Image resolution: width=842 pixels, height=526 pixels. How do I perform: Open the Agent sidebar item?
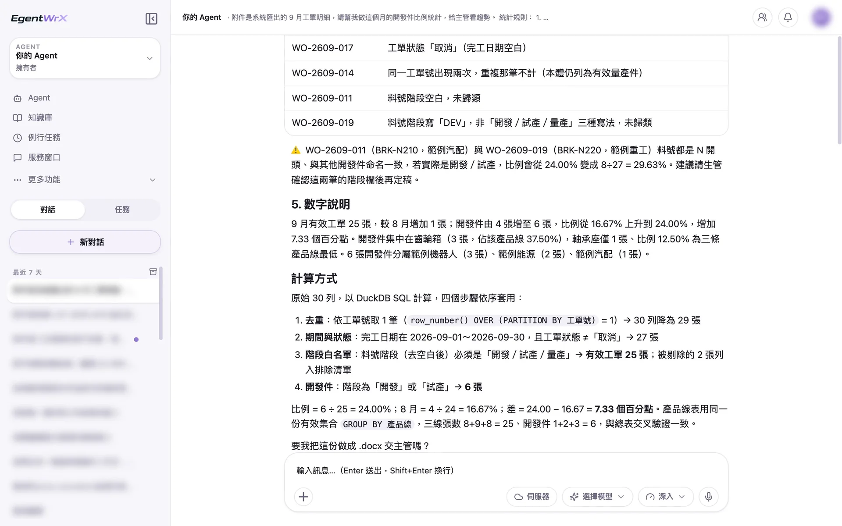(85, 98)
